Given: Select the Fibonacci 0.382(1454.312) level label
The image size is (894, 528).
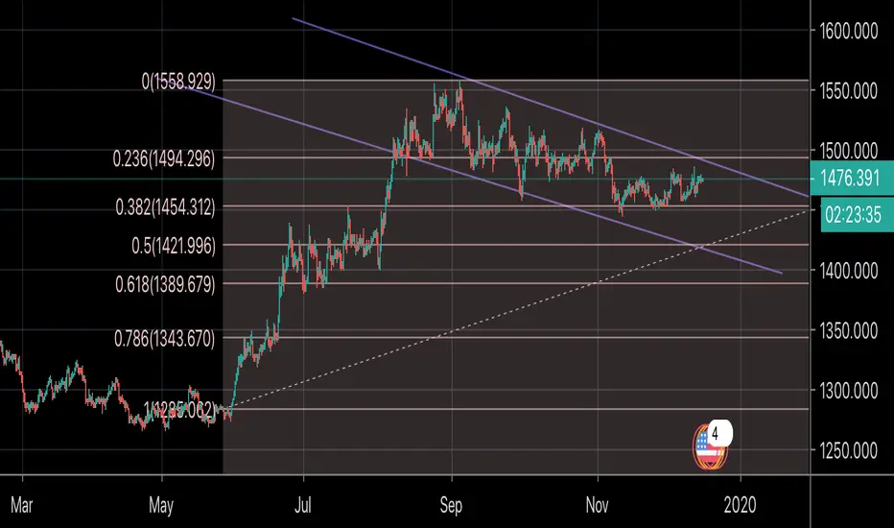Looking at the screenshot, I should tap(165, 207).
